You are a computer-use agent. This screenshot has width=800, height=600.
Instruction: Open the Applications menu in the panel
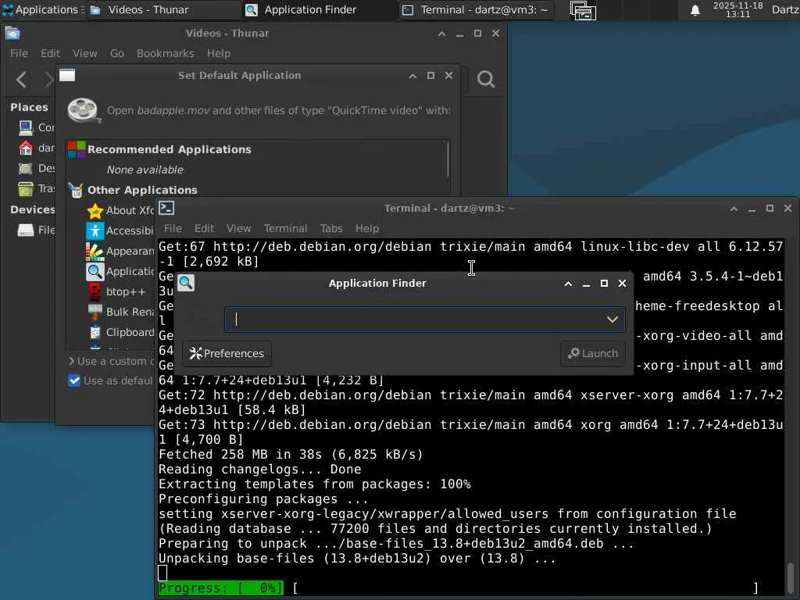coord(42,9)
